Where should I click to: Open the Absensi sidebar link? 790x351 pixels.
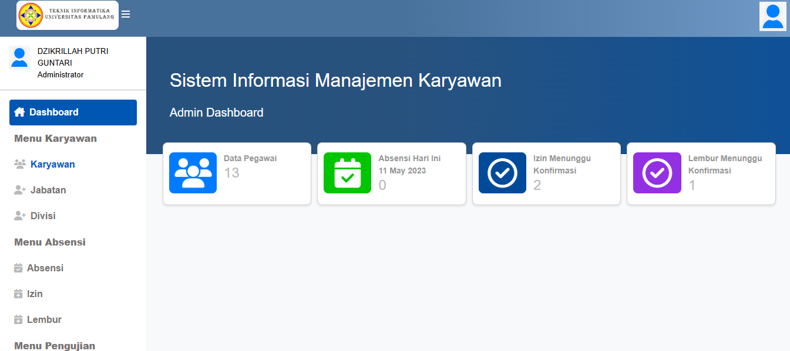point(45,268)
